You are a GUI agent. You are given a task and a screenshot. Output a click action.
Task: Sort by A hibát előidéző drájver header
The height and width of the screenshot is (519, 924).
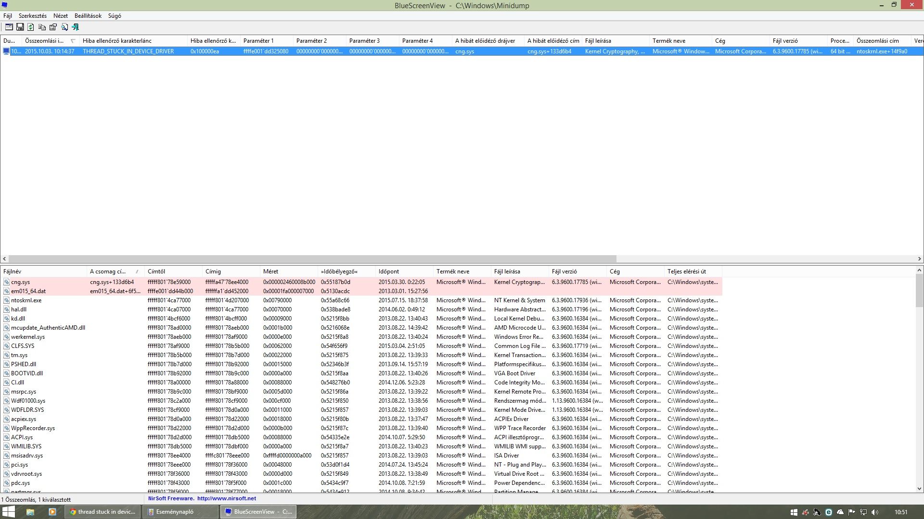coord(488,41)
